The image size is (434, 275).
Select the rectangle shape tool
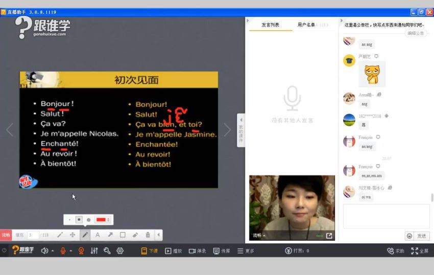click(x=123, y=235)
